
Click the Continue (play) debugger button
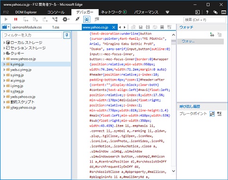6,19
